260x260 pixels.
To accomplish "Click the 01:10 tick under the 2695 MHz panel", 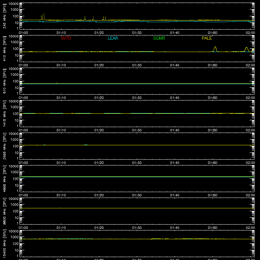I will [x=61, y=163].
